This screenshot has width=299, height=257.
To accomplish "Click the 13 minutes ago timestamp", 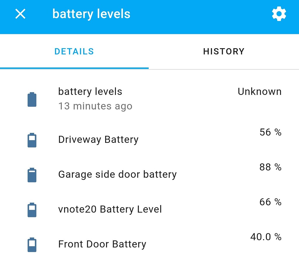I will [x=95, y=106].
